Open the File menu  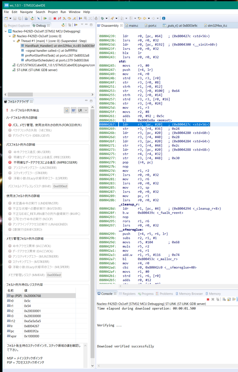6,12
